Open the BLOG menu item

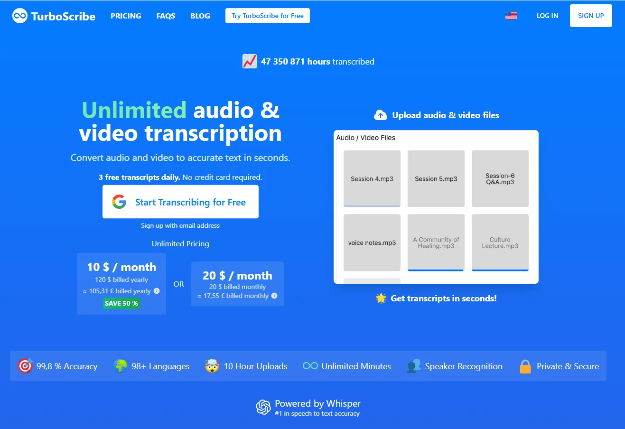200,16
